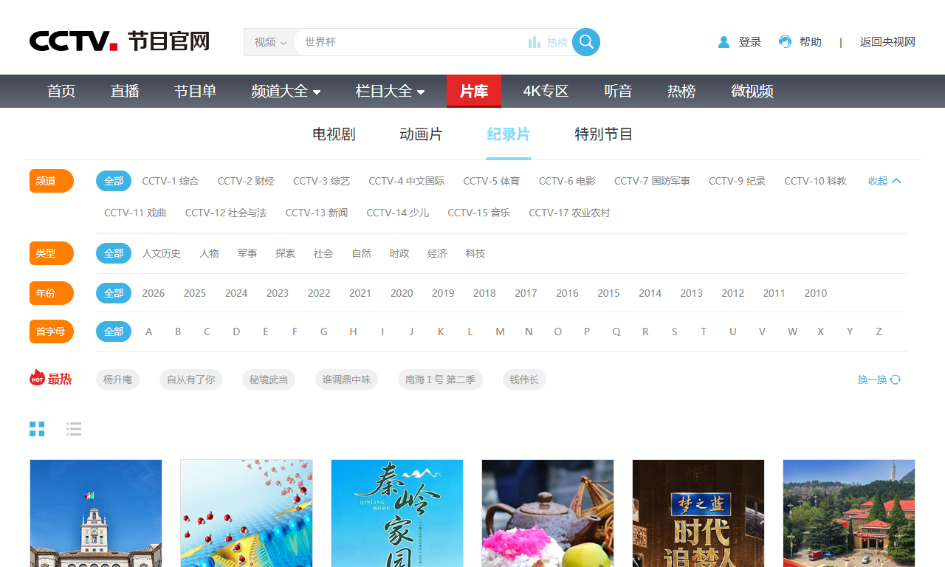Open 热榜 in navigation bar
The width and height of the screenshot is (945, 567).
pos(681,92)
